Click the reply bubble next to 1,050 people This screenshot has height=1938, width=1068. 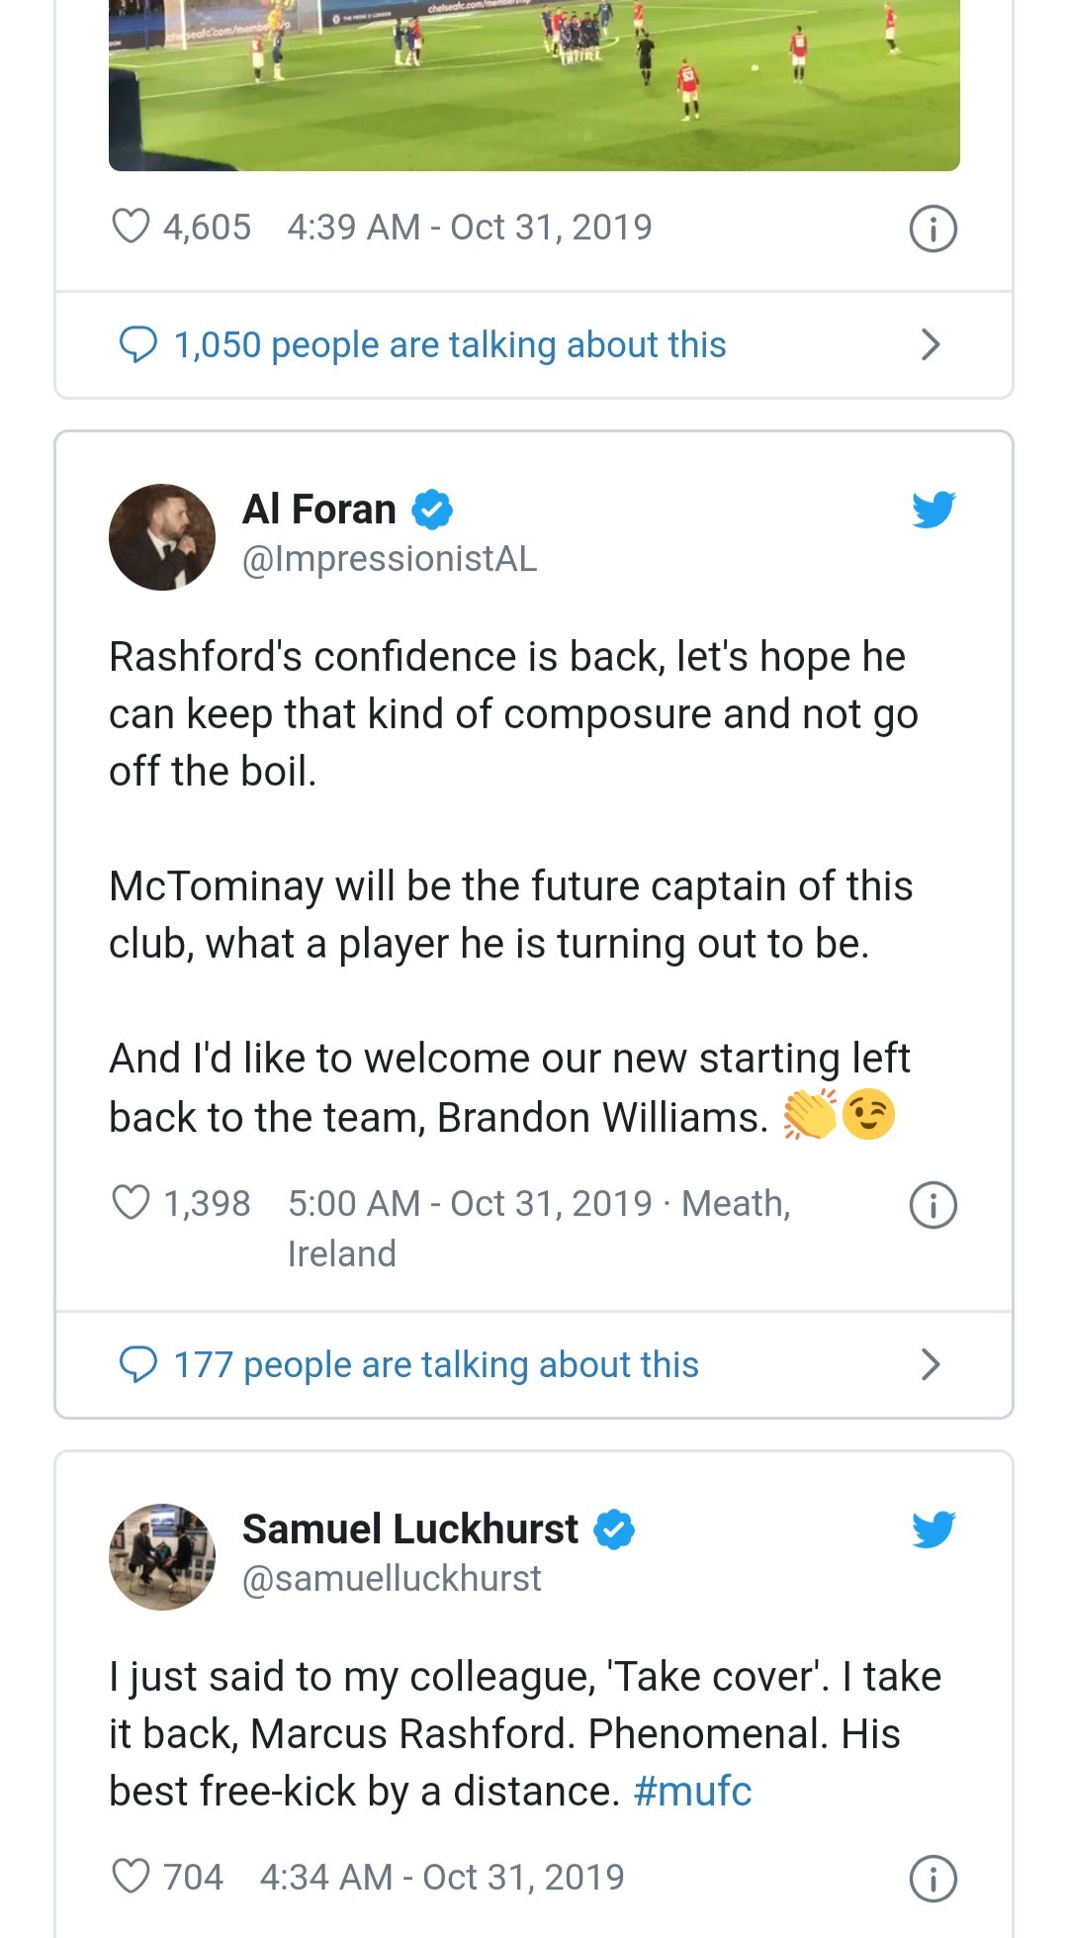coord(138,344)
